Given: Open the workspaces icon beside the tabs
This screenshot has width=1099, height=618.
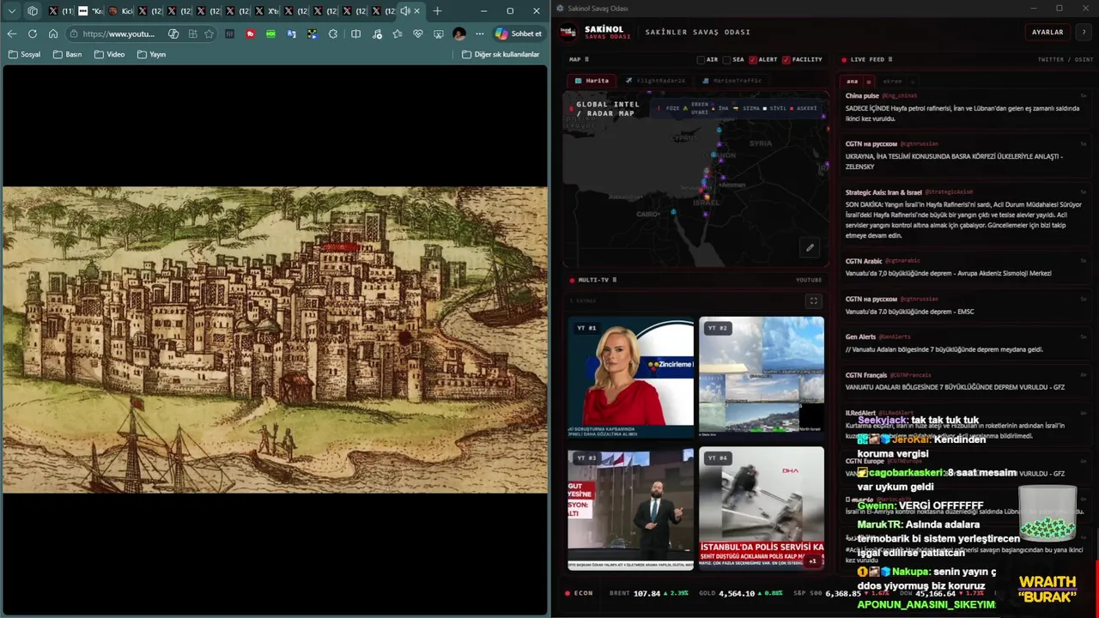Looking at the screenshot, I should coord(33,11).
